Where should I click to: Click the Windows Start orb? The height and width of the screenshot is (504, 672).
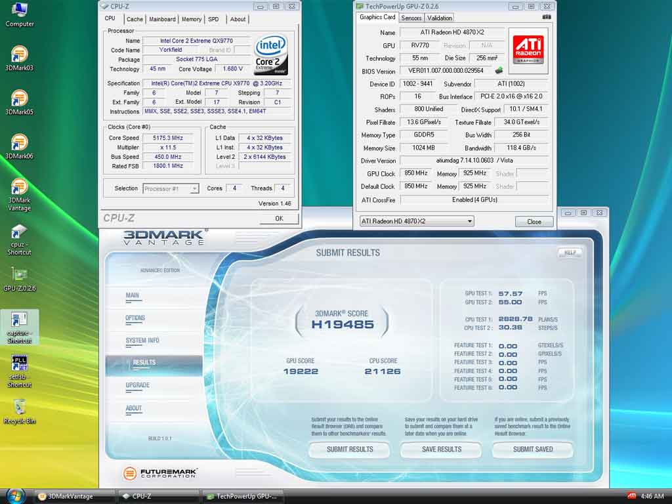click(15, 496)
